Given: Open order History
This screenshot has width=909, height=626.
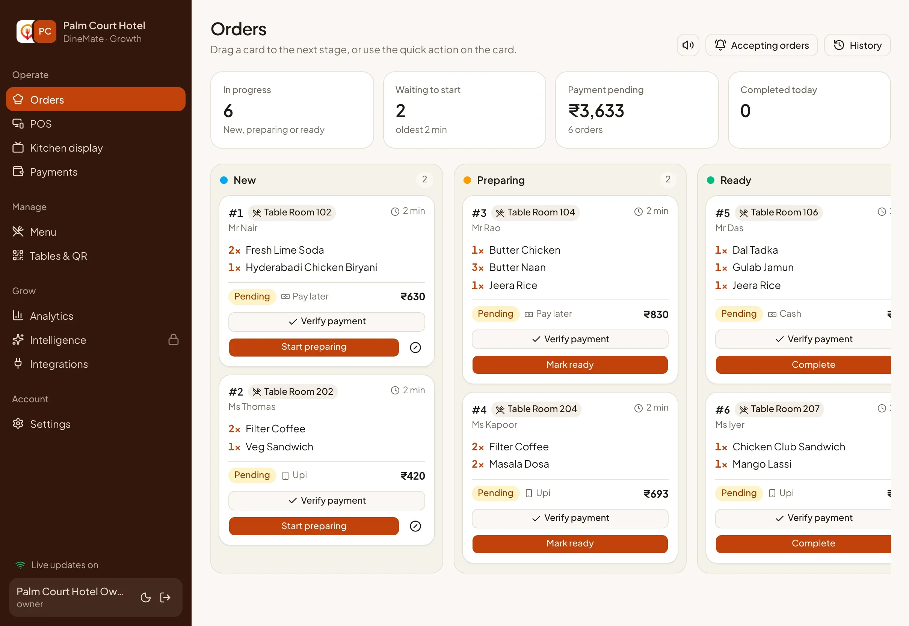Looking at the screenshot, I should (857, 45).
